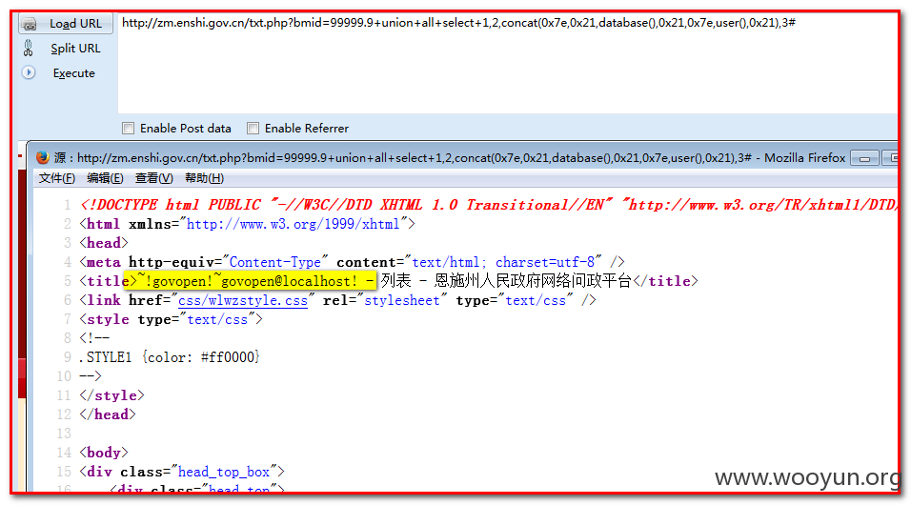Click the .STYLE1 {color: #ff0000} line
Screen dimensions: 911x505
click(x=170, y=356)
